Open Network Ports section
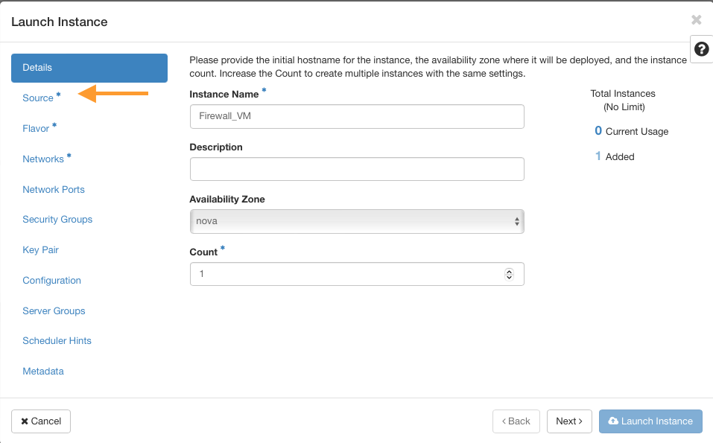This screenshot has width=713, height=443. [x=54, y=190]
